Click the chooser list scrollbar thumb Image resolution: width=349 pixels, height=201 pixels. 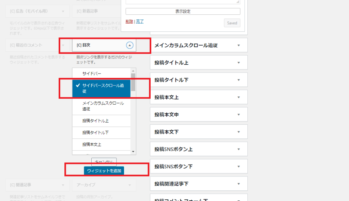click(x=133, y=82)
